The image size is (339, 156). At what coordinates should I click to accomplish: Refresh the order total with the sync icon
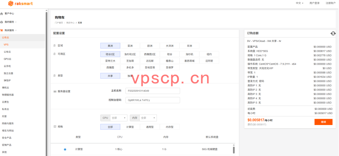point(333,33)
